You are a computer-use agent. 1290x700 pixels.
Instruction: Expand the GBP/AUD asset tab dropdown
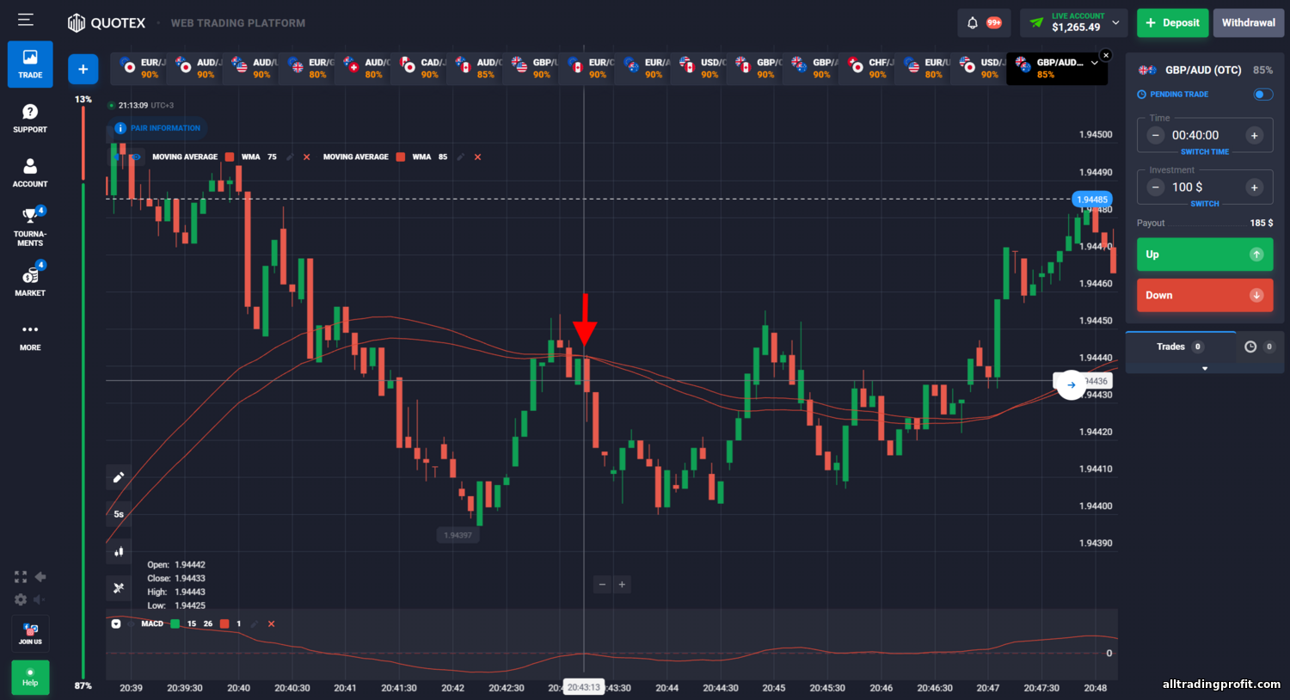pyautogui.click(x=1094, y=63)
